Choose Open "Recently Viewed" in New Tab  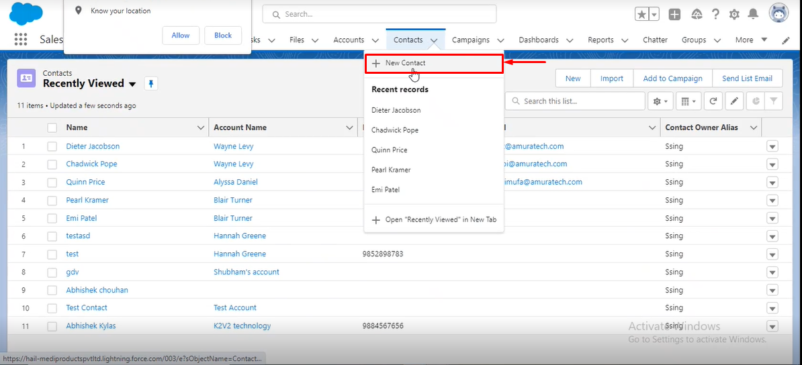point(434,220)
